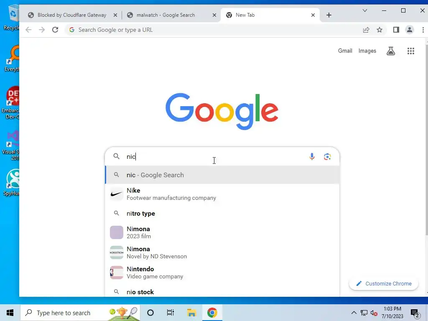The height and width of the screenshot is (321, 428).
Task: Select the Nike footwear company suggestion
Action: [222, 194]
